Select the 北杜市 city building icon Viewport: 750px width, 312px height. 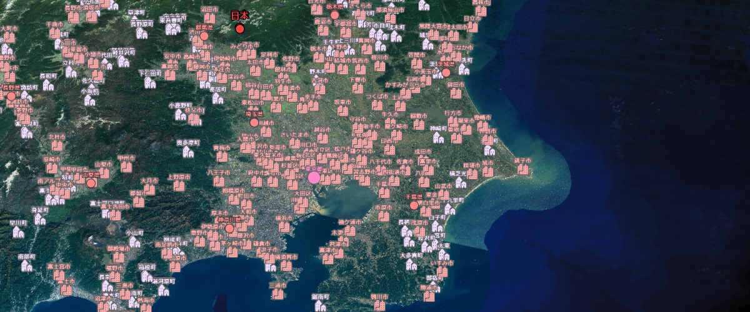[x=57, y=145]
